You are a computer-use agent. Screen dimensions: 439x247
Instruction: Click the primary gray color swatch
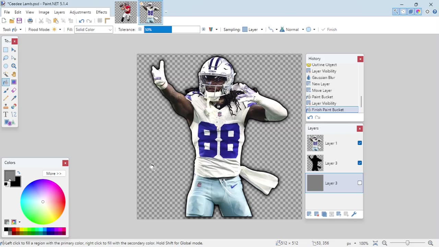pyautogui.click(x=10, y=176)
